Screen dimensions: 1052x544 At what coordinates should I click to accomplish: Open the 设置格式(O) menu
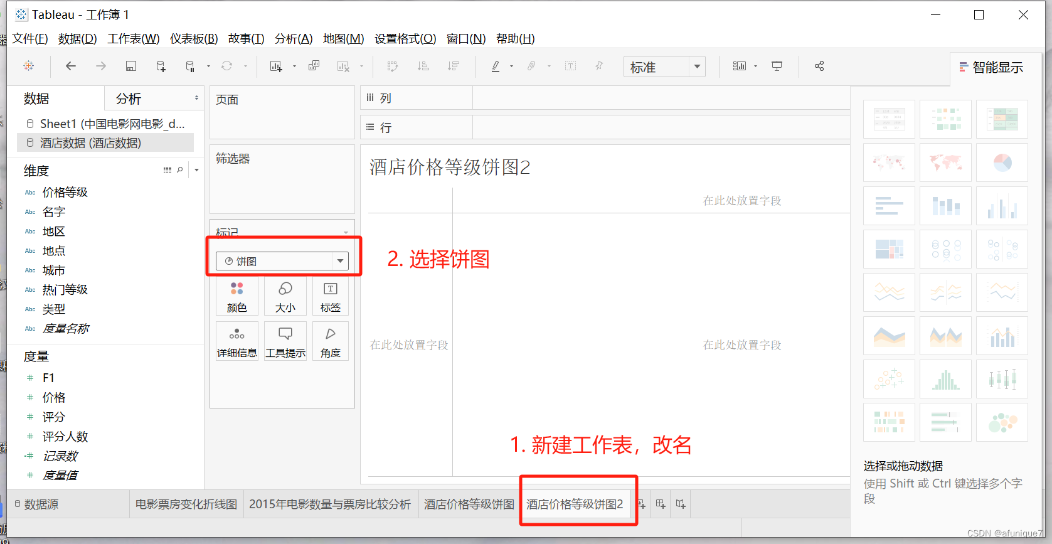pyautogui.click(x=405, y=39)
